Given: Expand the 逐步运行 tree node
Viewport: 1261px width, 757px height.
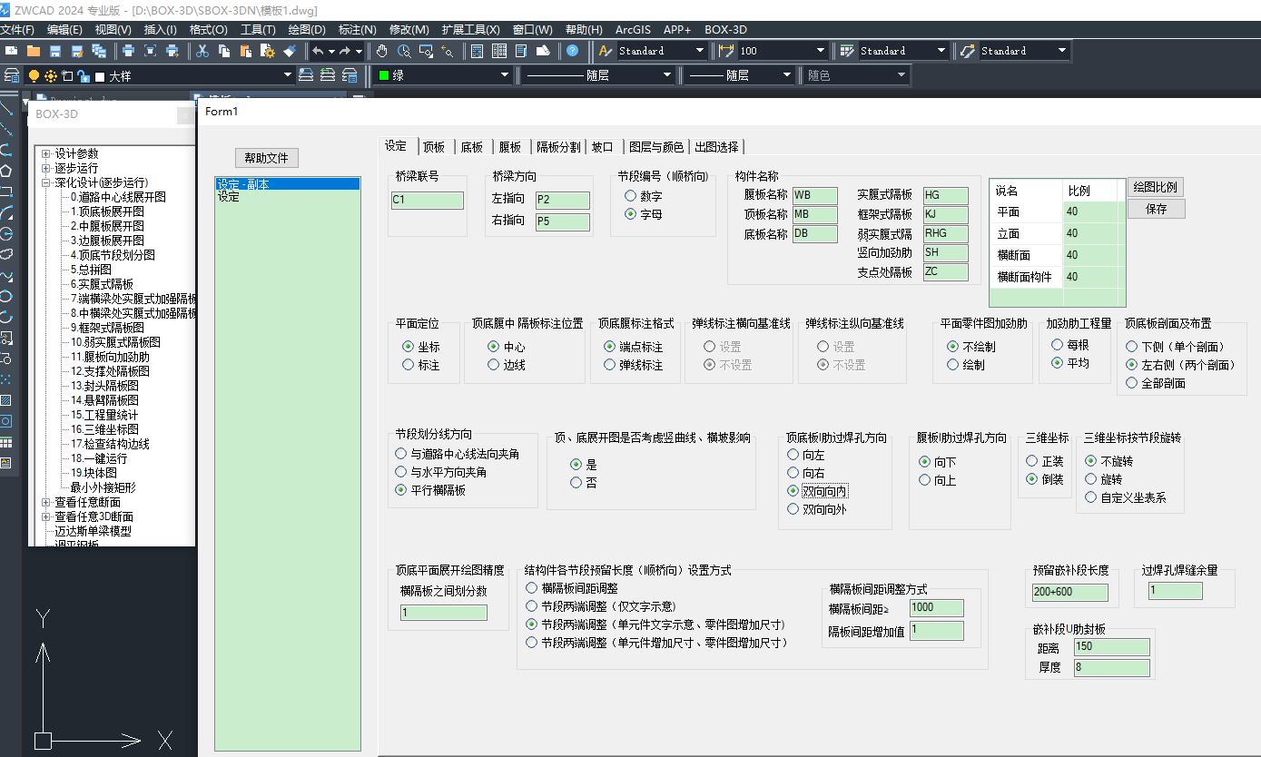Looking at the screenshot, I should 46,168.
